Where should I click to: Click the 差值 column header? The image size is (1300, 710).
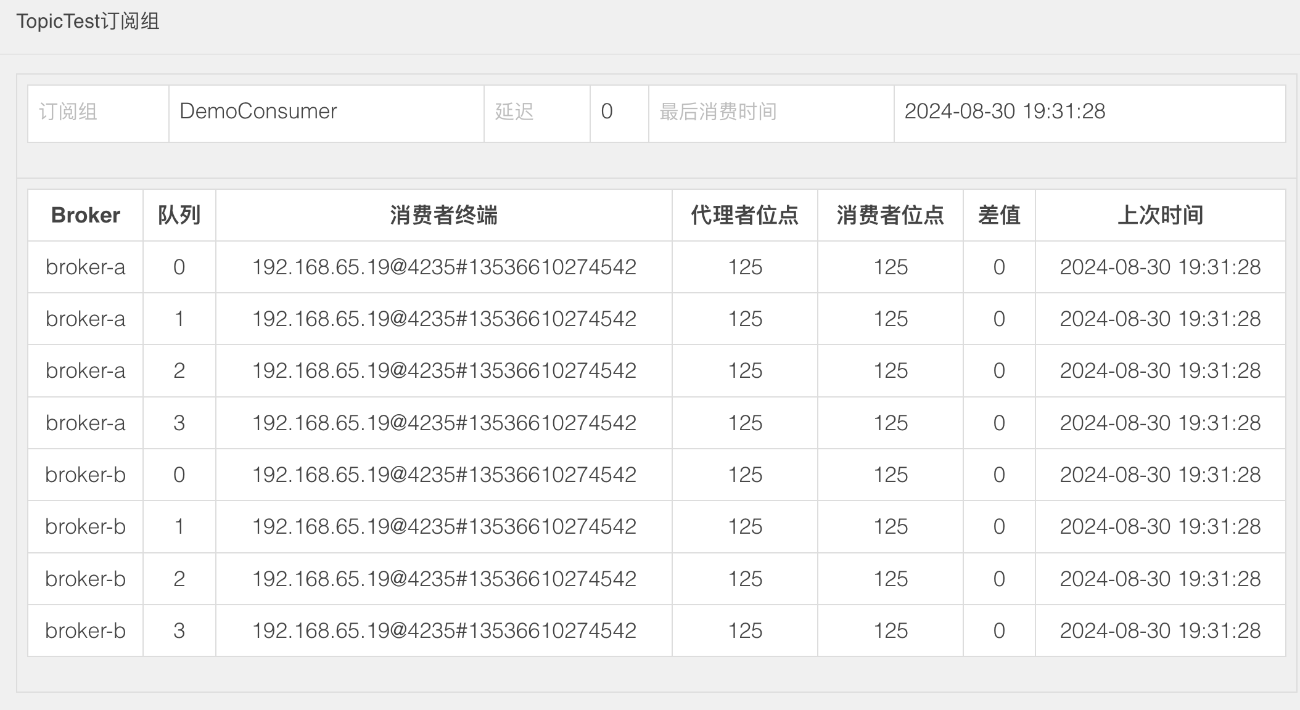tap(999, 215)
